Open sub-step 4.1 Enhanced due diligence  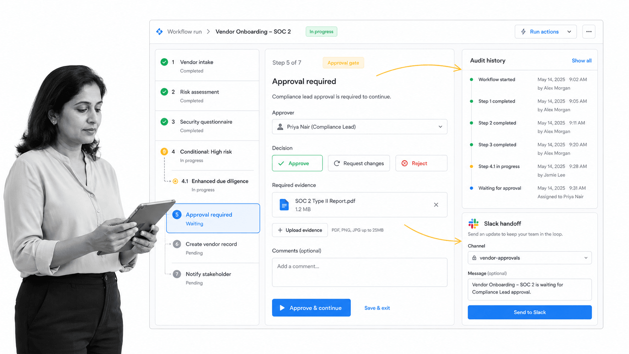[x=213, y=185]
